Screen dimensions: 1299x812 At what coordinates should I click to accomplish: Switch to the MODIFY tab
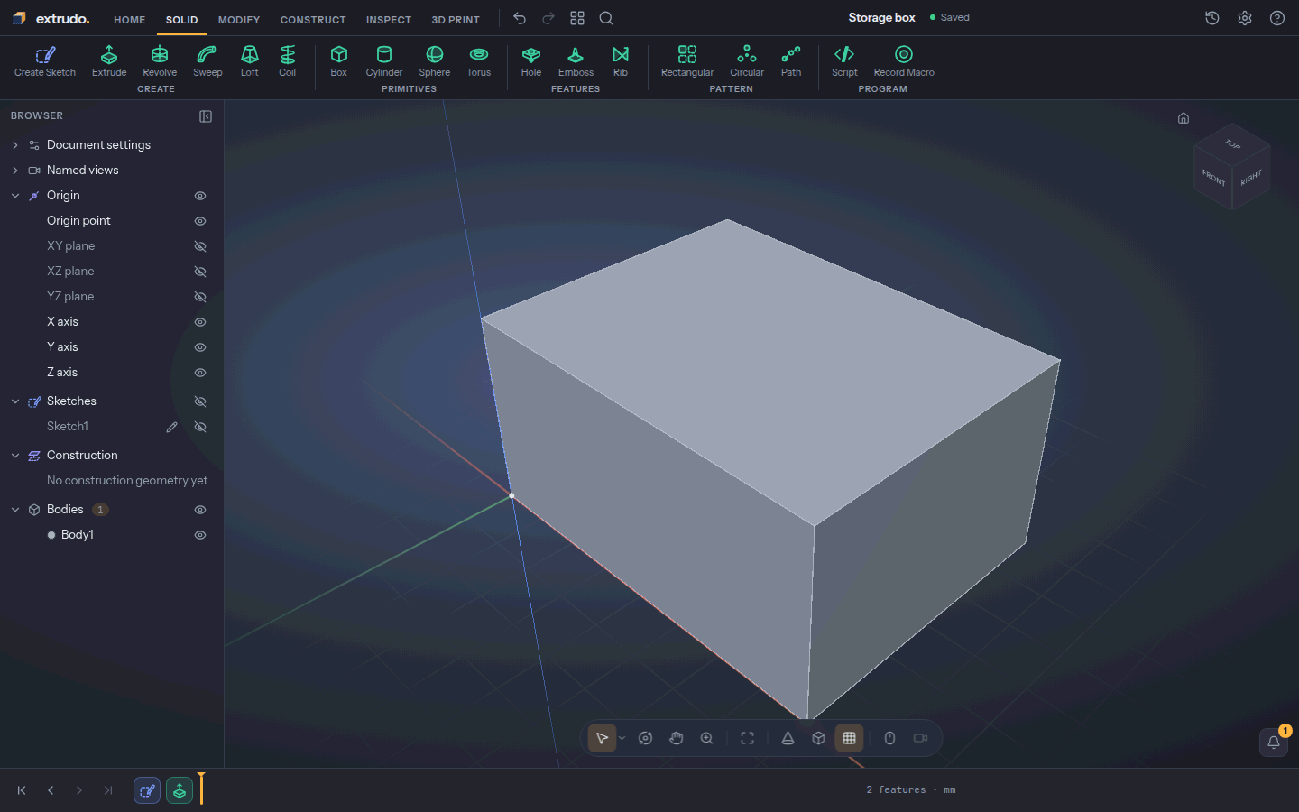click(239, 20)
